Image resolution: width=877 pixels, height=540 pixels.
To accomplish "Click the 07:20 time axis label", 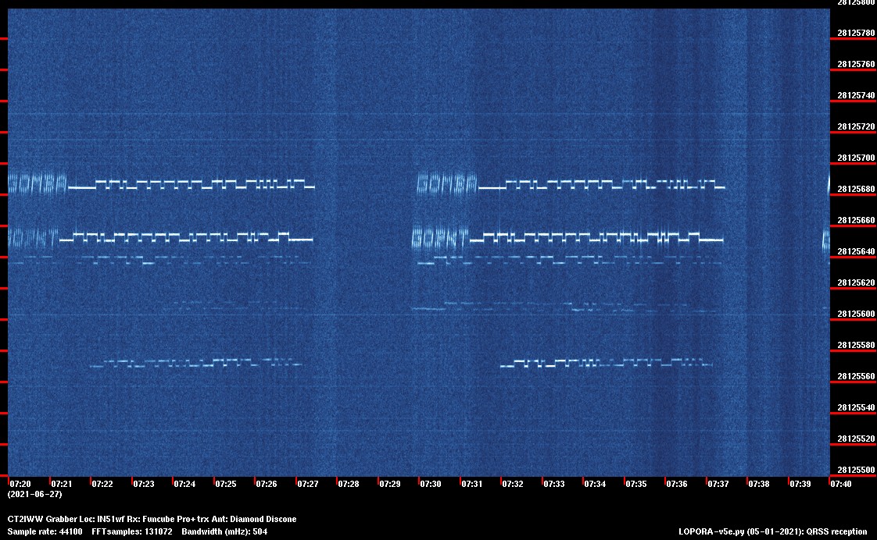I will 20,484.
